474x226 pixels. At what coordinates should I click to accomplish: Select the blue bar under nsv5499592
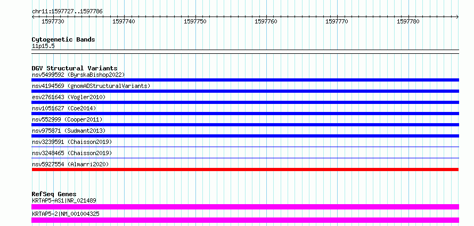(x=245, y=80)
